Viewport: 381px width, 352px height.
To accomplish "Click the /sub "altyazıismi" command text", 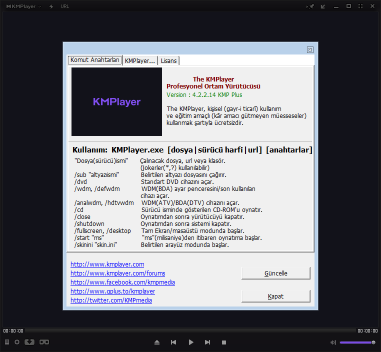I will (x=96, y=174).
